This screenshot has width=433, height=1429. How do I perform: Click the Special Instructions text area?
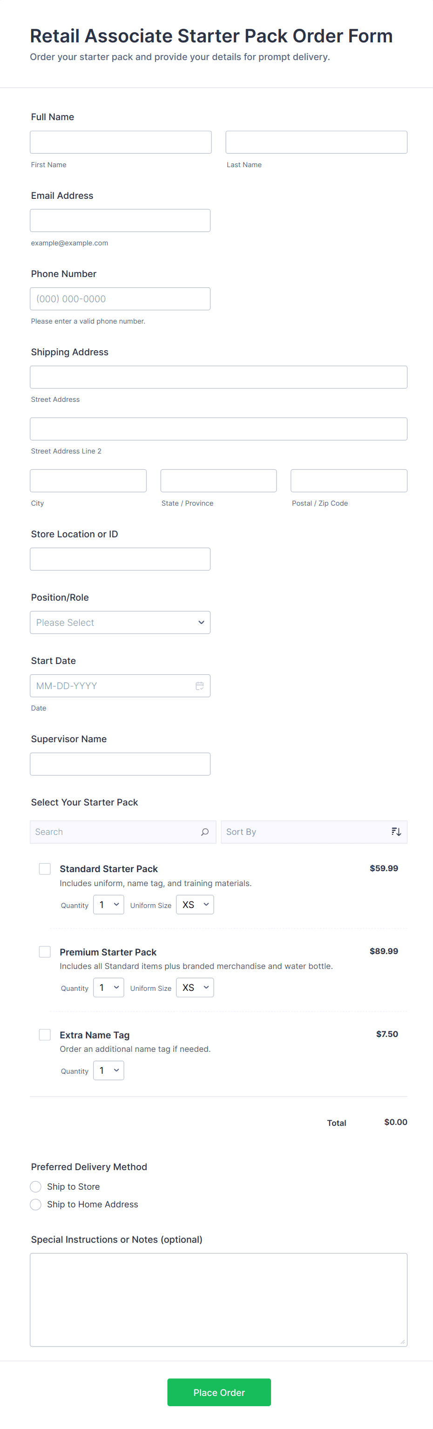coord(218,1299)
